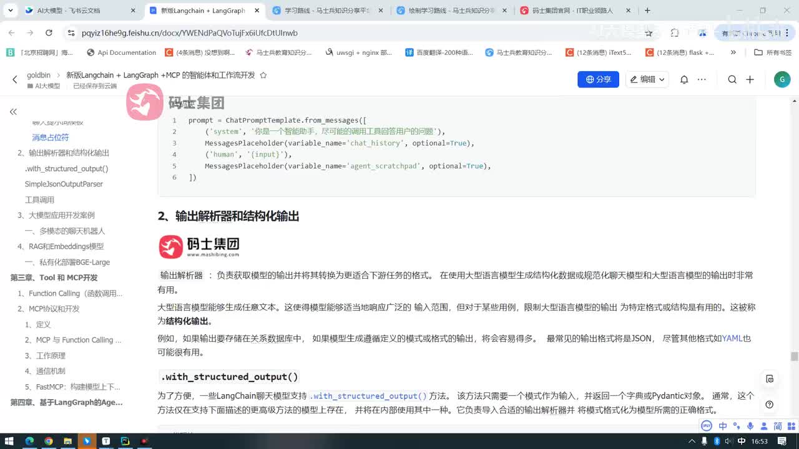Jump to 2、输出解析器和结构化输出 in outline

64,153
